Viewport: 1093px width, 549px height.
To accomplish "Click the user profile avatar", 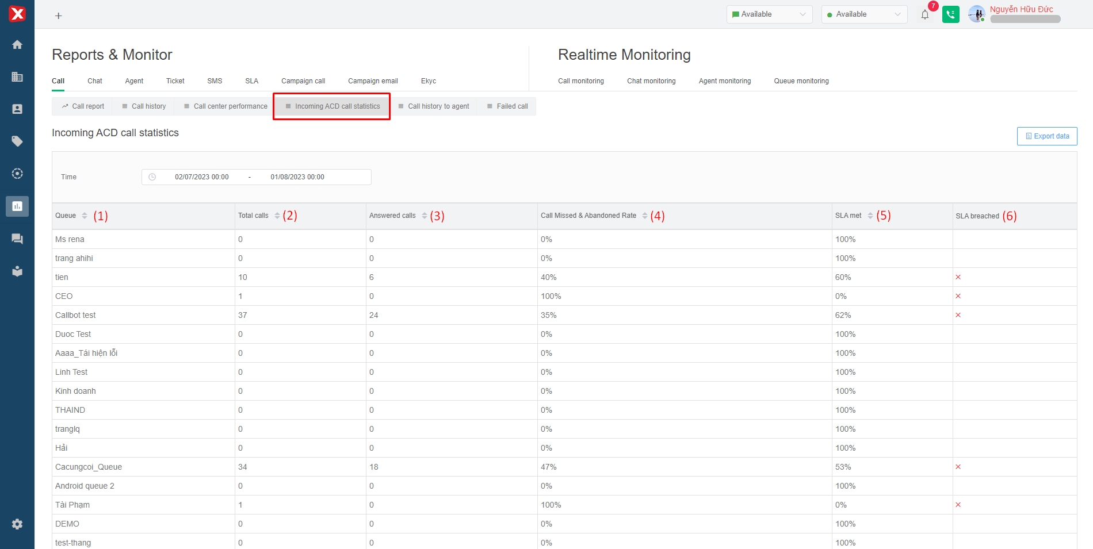I will 976,14.
